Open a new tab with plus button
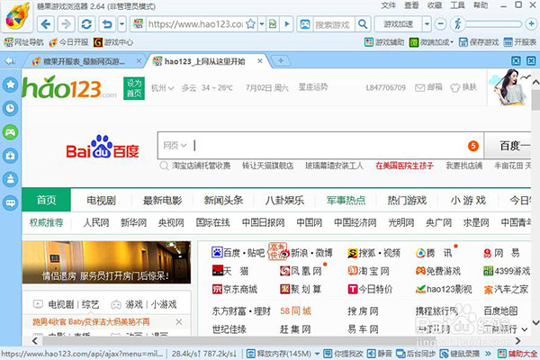 (x=281, y=60)
